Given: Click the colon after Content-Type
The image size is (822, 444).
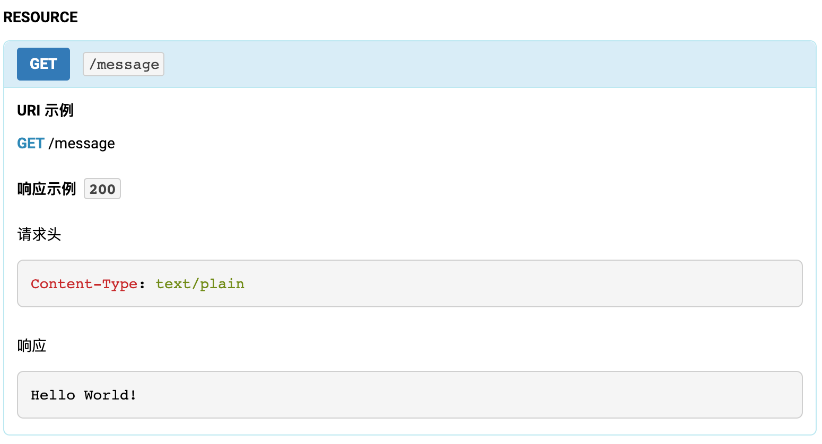Looking at the screenshot, I should click(x=142, y=285).
